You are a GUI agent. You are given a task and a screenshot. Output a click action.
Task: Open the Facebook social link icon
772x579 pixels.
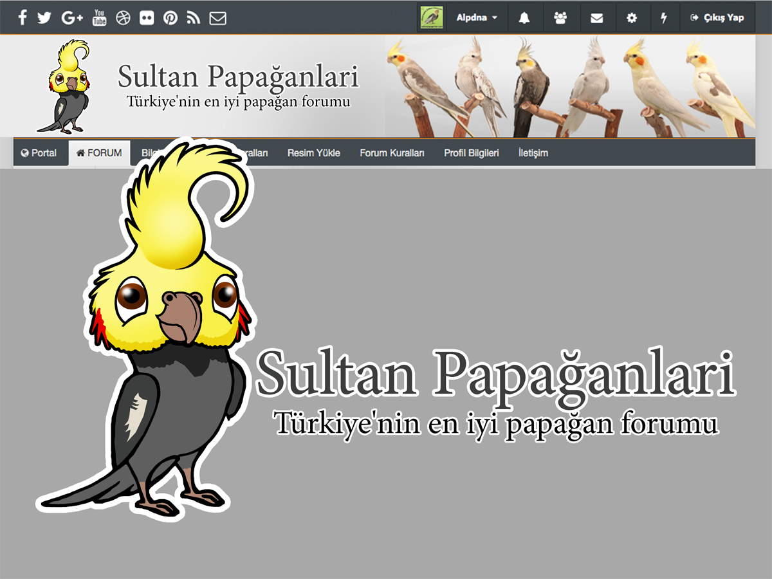23,17
